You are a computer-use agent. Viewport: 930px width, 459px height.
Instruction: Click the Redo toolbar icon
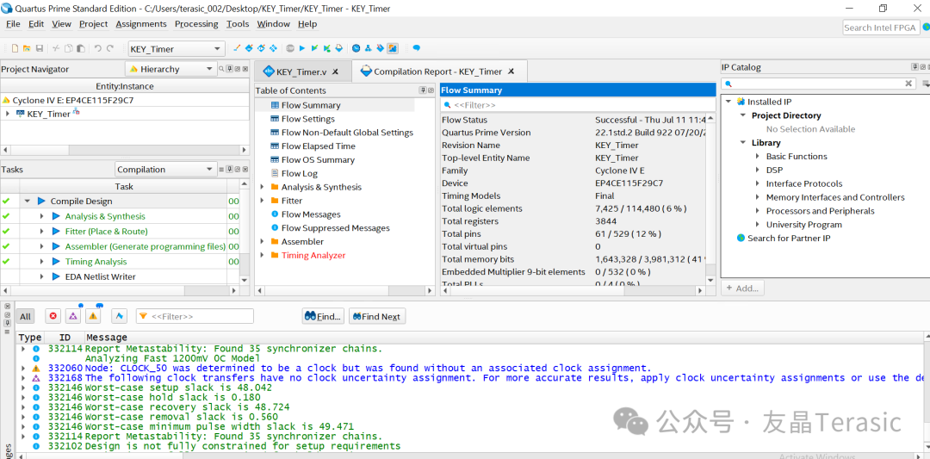[111, 48]
